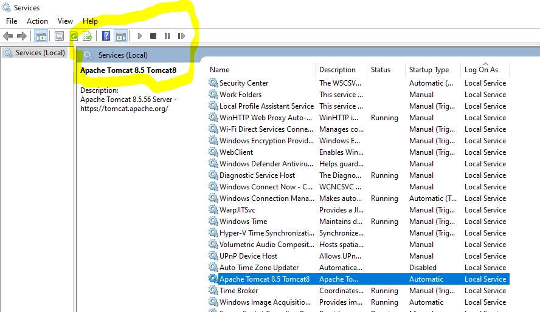Click Local Service of Security Center row

click(485, 83)
